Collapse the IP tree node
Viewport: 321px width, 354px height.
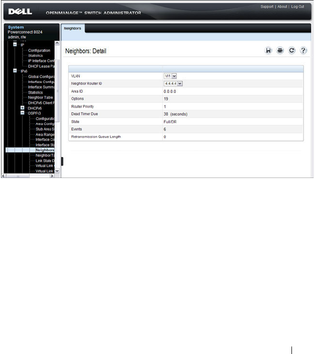click(x=15, y=44)
